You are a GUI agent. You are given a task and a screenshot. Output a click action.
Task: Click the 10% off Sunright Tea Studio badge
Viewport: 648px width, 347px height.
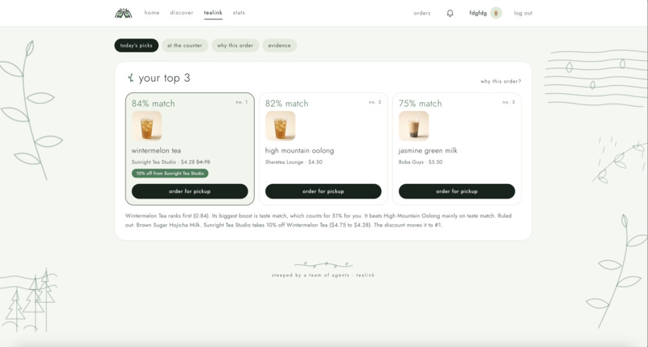(x=170, y=173)
